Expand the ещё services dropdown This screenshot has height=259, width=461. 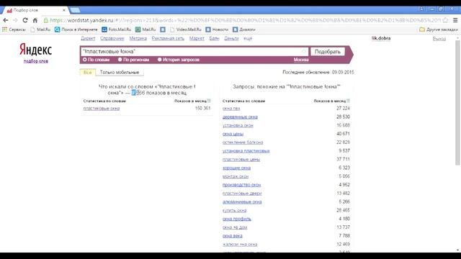point(248,38)
